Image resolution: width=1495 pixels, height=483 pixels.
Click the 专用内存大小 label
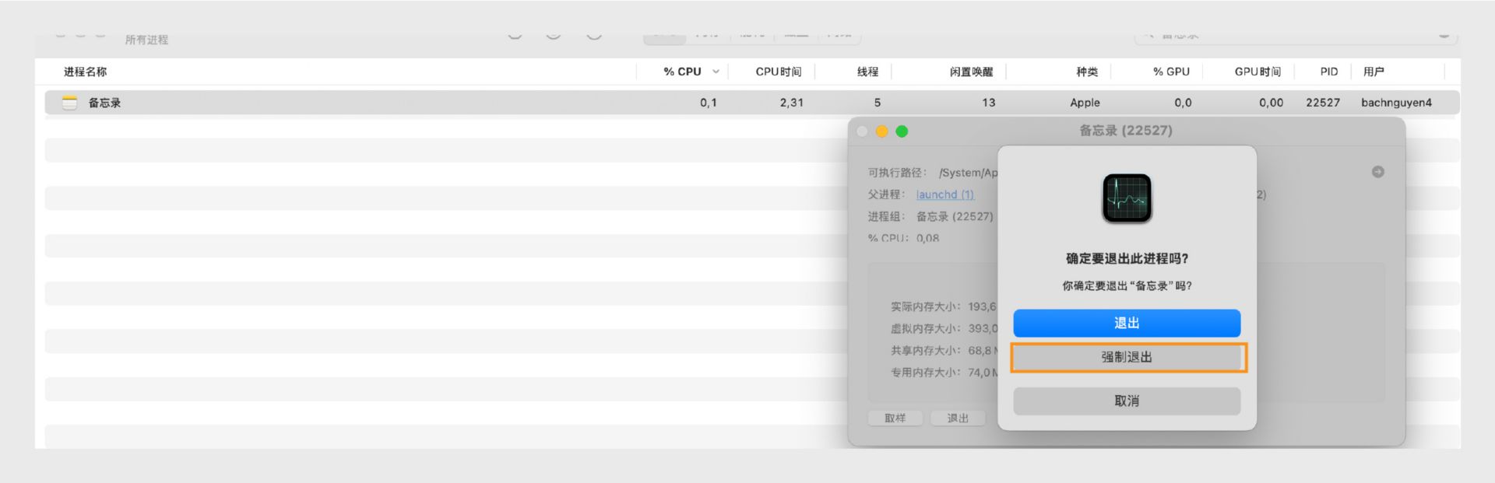[926, 373]
